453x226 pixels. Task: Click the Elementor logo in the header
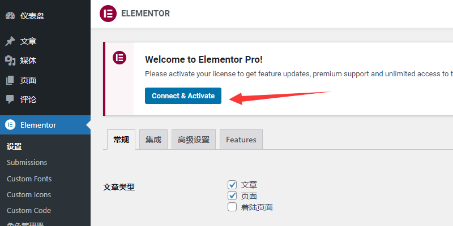108,14
